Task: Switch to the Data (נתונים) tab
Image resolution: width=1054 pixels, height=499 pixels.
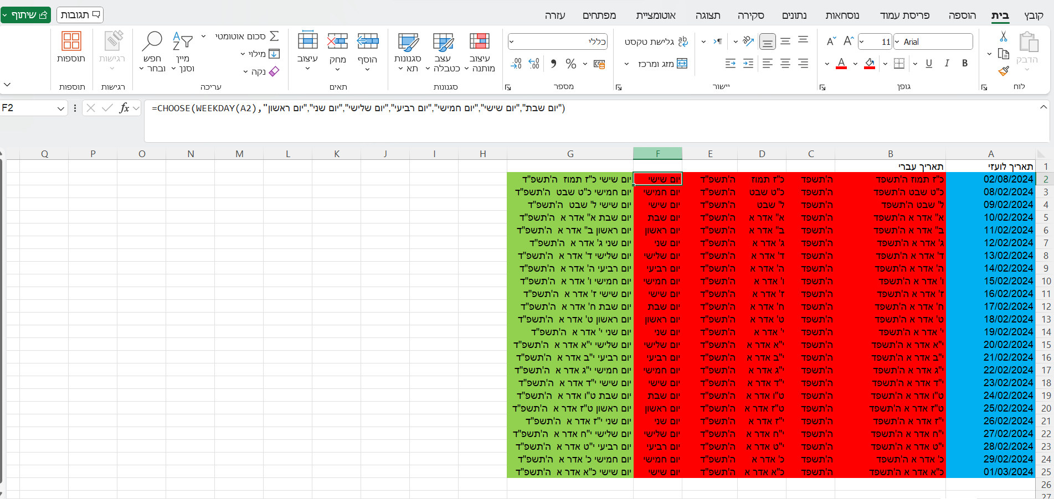Action: [x=794, y=15]
